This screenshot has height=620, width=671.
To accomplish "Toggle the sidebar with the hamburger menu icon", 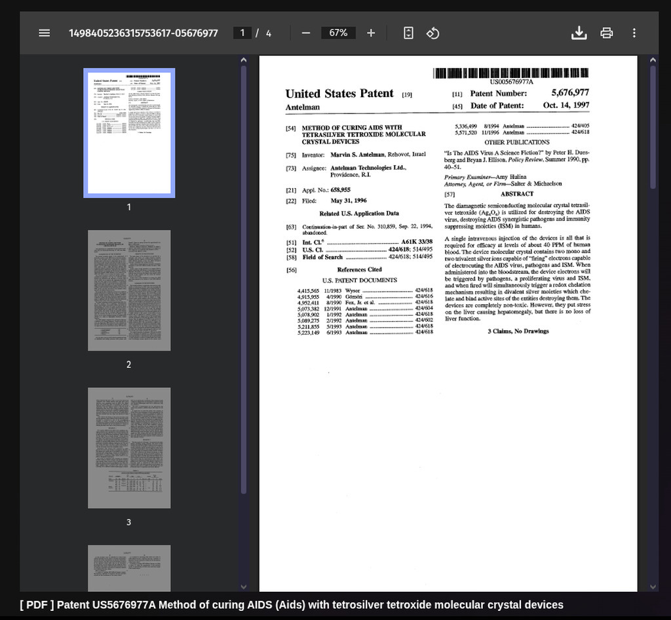I will pos(45,33).
